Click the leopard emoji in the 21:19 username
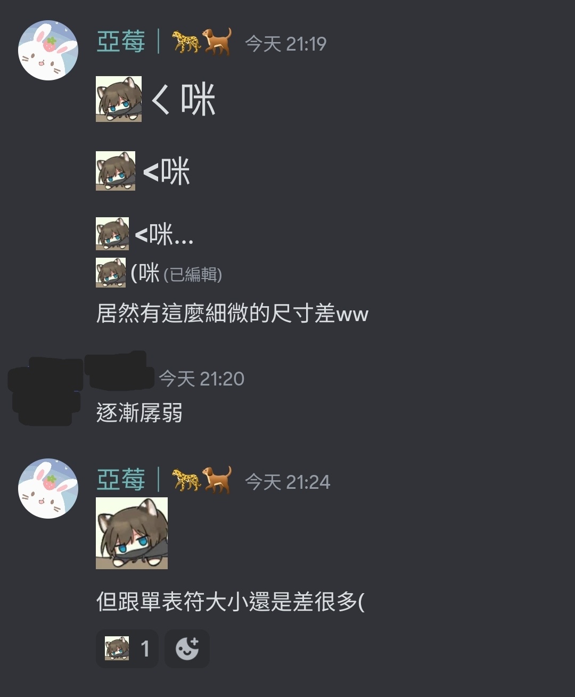This screenshot has height=697, width=575. click(186, 42)
